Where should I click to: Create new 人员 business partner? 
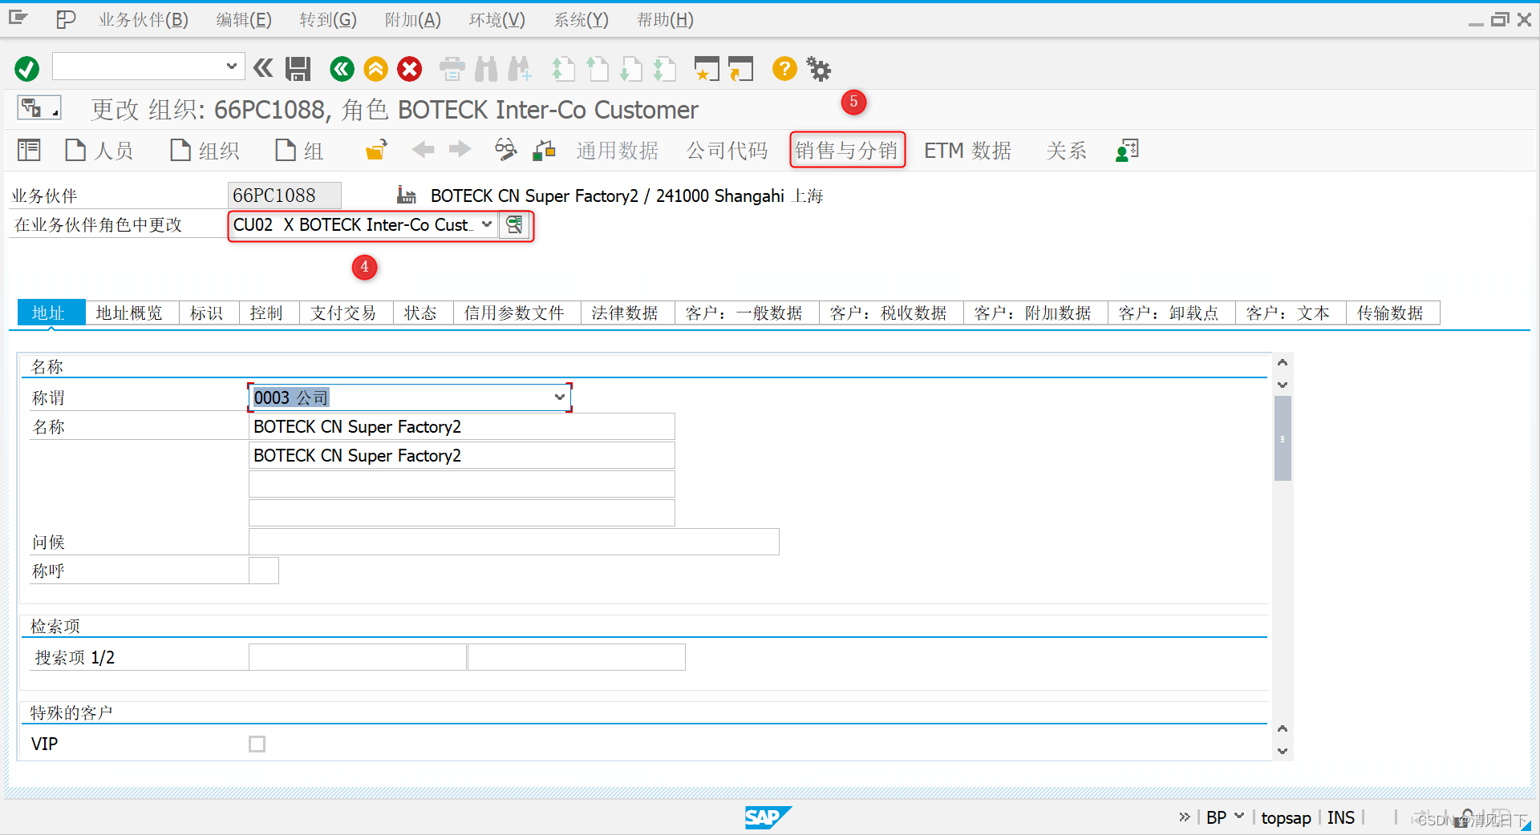99,150
